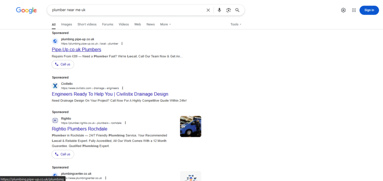Click the plumbingcenter.co.uk globe favicon
Screen dimensions: 383x181
click(55, 176)
